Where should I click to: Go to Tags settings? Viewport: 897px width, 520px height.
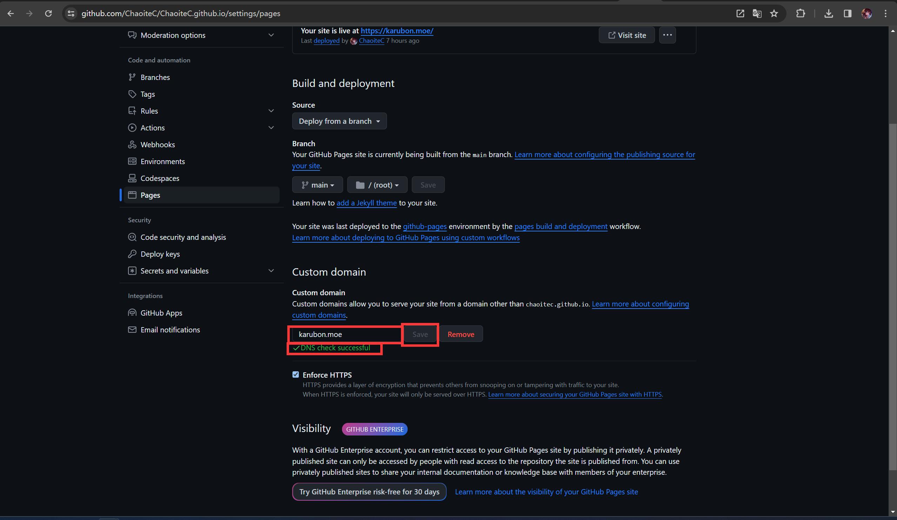tap(148, 94)
